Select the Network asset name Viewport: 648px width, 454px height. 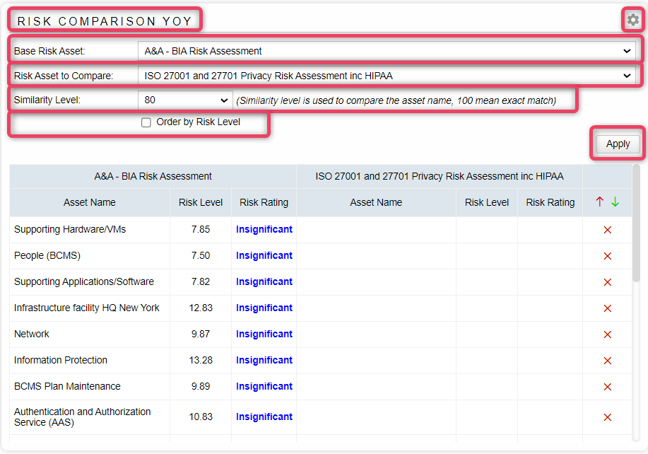coord(31,334)
